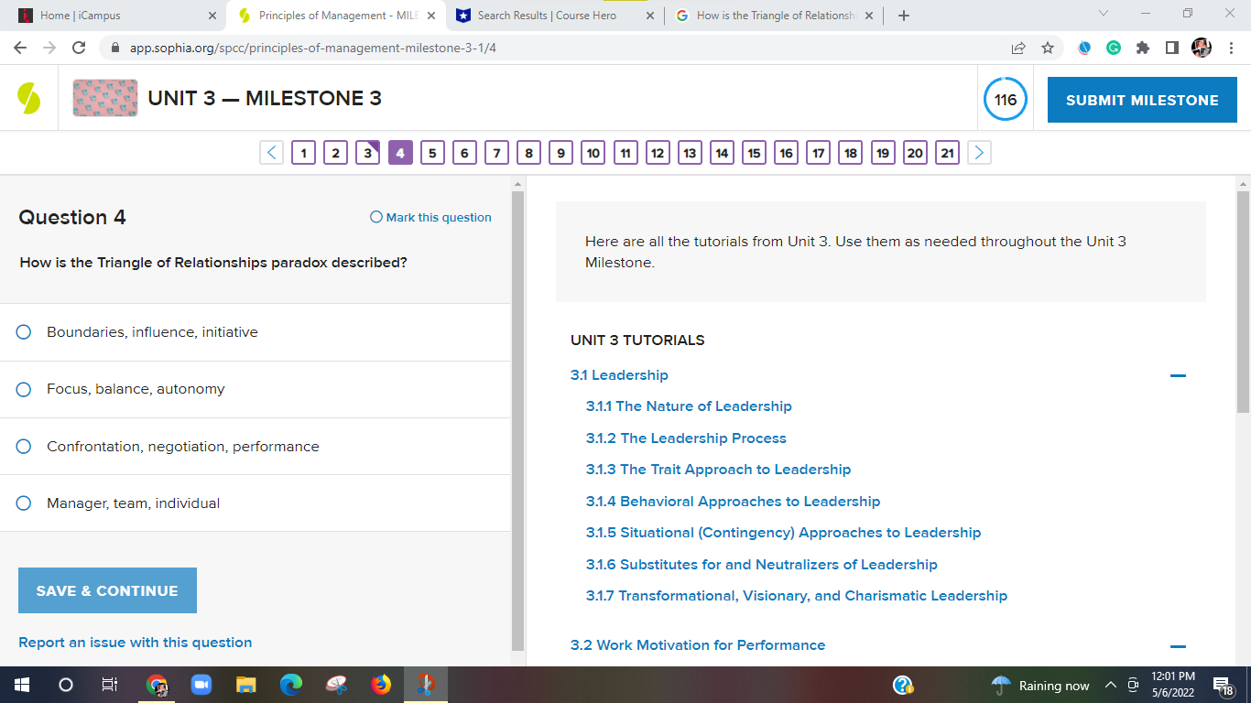Open tutorial 3.1.7 Transformational Leadership
Viewport: 1251px width, 703px height.
point(797,596)
